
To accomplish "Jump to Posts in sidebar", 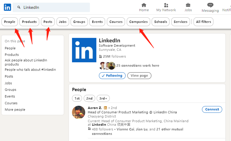I will [9, 76].
